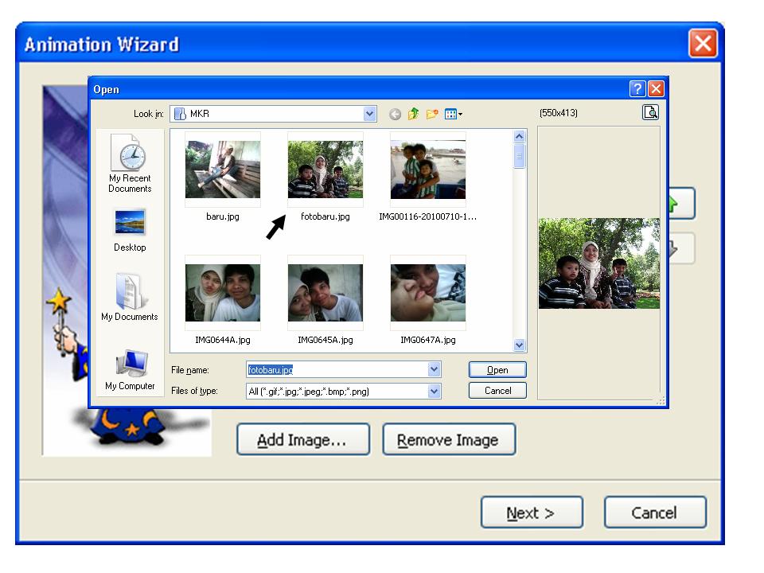Go to My Computer in places bar
Image resolution: width=764 pixels, height=573 pixels.
tap(130, 370)
